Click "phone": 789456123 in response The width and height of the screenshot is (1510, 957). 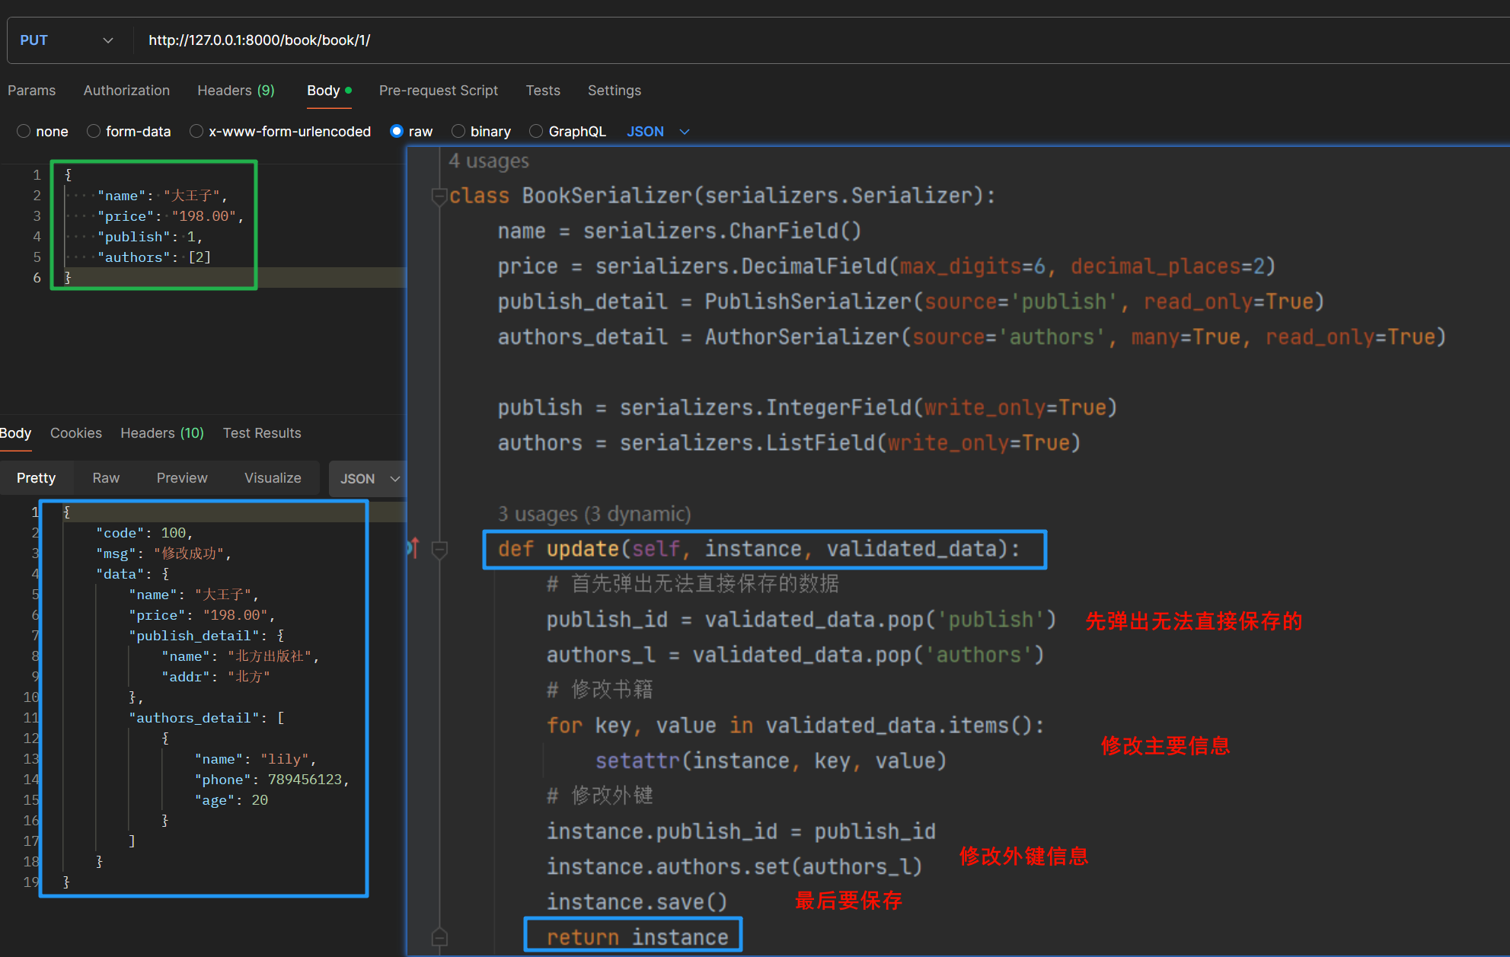pyautogui.click(x=272, y=780)
